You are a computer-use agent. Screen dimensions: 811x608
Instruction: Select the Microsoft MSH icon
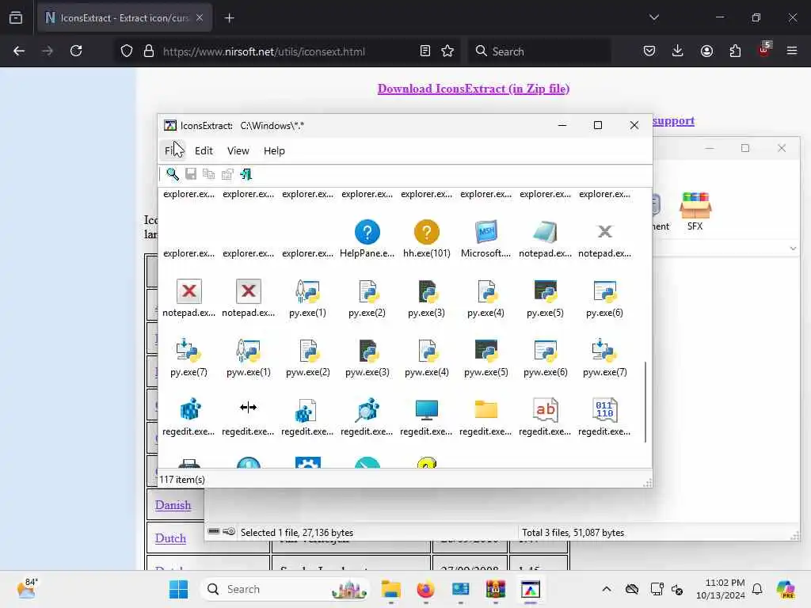coord(486,232)
